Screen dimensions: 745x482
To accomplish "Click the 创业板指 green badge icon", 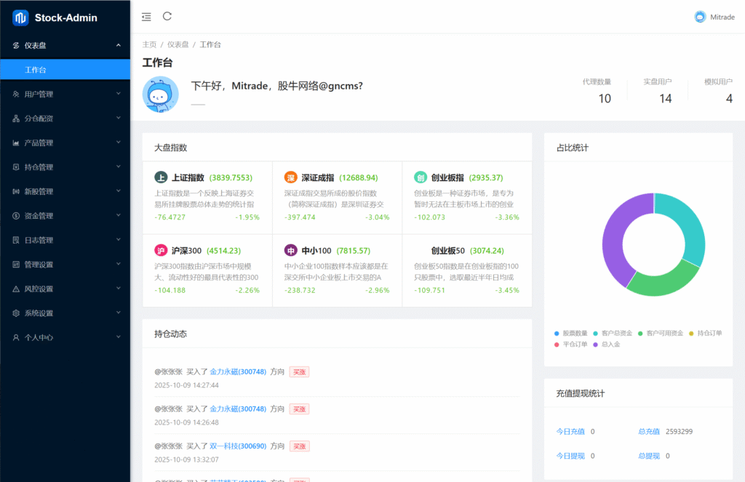I will point(421,177).
